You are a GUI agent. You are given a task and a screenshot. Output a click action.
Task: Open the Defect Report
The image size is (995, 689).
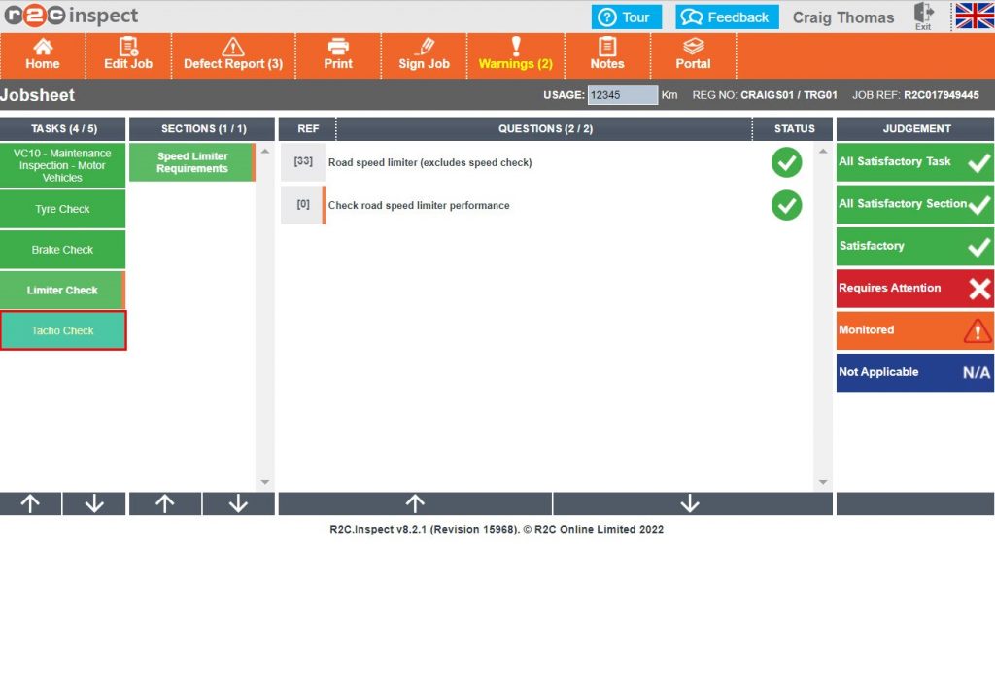[x=233, y=55]
